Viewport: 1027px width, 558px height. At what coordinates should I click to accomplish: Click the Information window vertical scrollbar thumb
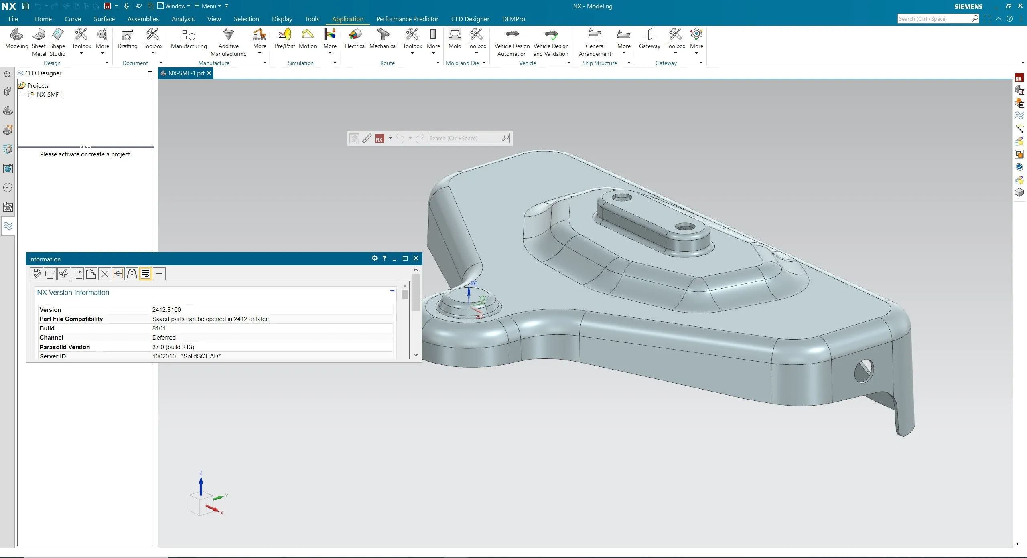416,293
